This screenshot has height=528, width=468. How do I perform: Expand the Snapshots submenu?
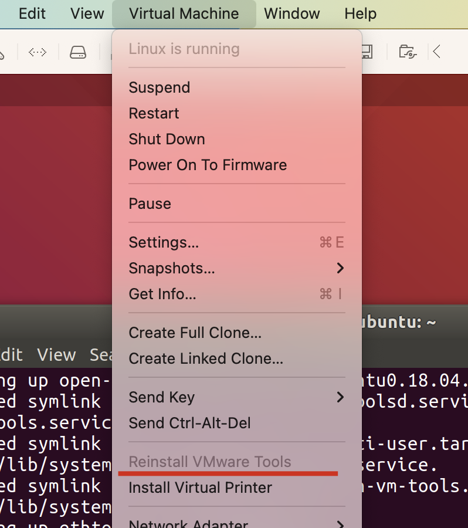tap(237, 268)
